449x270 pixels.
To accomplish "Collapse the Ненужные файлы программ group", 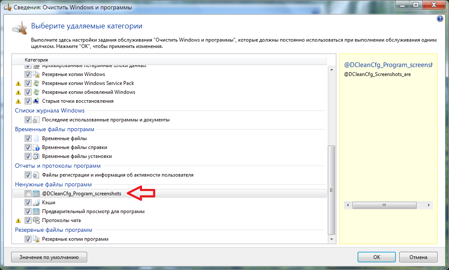I will tap(53, 184).
